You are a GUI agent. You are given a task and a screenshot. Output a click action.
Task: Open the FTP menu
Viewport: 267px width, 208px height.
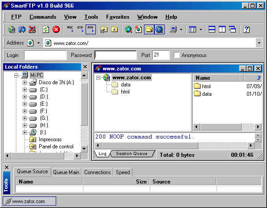coord(16,17)
